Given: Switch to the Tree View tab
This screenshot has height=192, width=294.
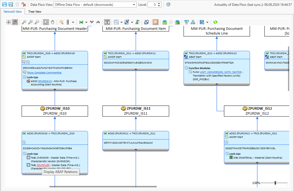Looking at the screenshot, I should pos(35,12).
